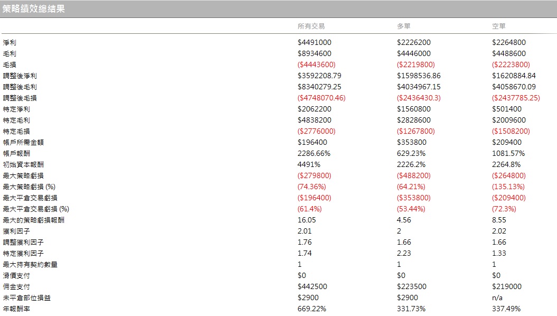
Task: Select the 最大策略虧損 (%) row label
Action: [29, 187]
